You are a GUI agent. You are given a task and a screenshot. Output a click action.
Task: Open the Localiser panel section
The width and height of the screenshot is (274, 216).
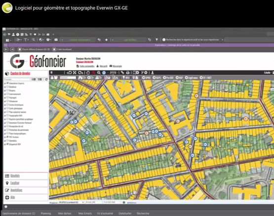[x=26, y=183]
